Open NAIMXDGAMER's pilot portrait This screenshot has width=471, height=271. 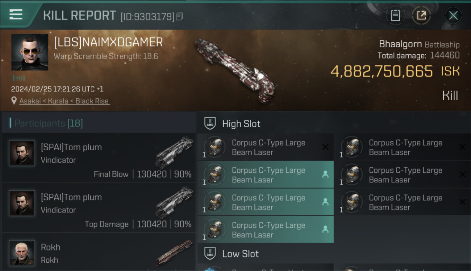click(30, 52)
